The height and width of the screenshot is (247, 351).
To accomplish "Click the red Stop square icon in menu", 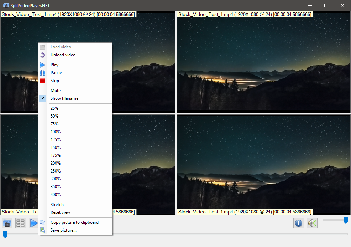I will pos(42,81).
